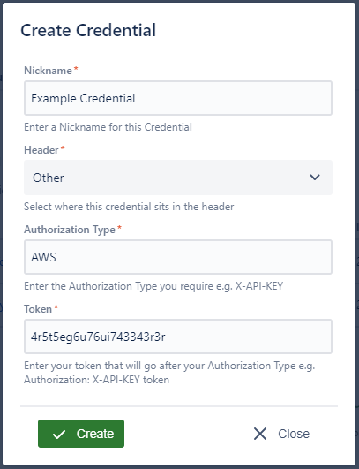Screen dimensions: 359x469
Task: Click the checkmark icon on Create button
Action: pos(59,434)
